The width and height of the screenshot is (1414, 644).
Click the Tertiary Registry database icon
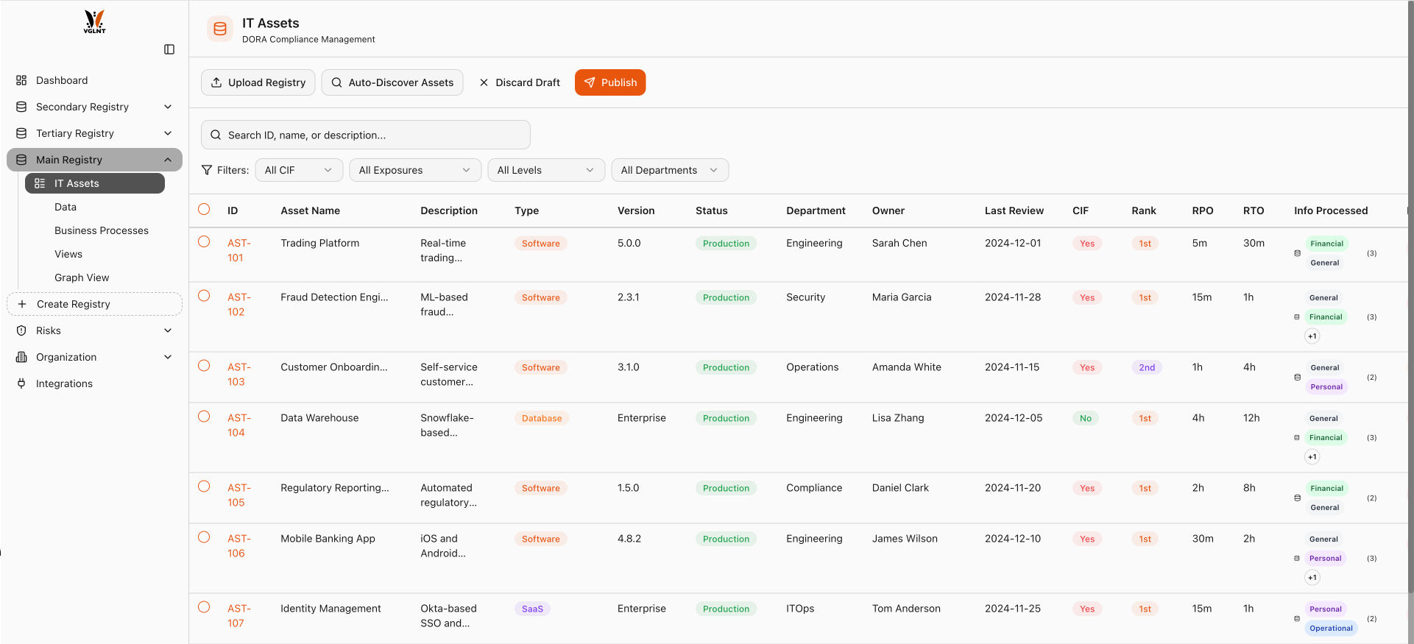[21, 133]
